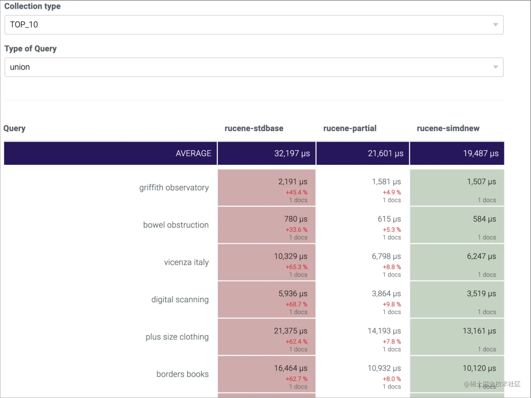Open the Collection type dropdown
Image resolution: width=531 pixels, height=398 pixels.
(x=253, y=25)
